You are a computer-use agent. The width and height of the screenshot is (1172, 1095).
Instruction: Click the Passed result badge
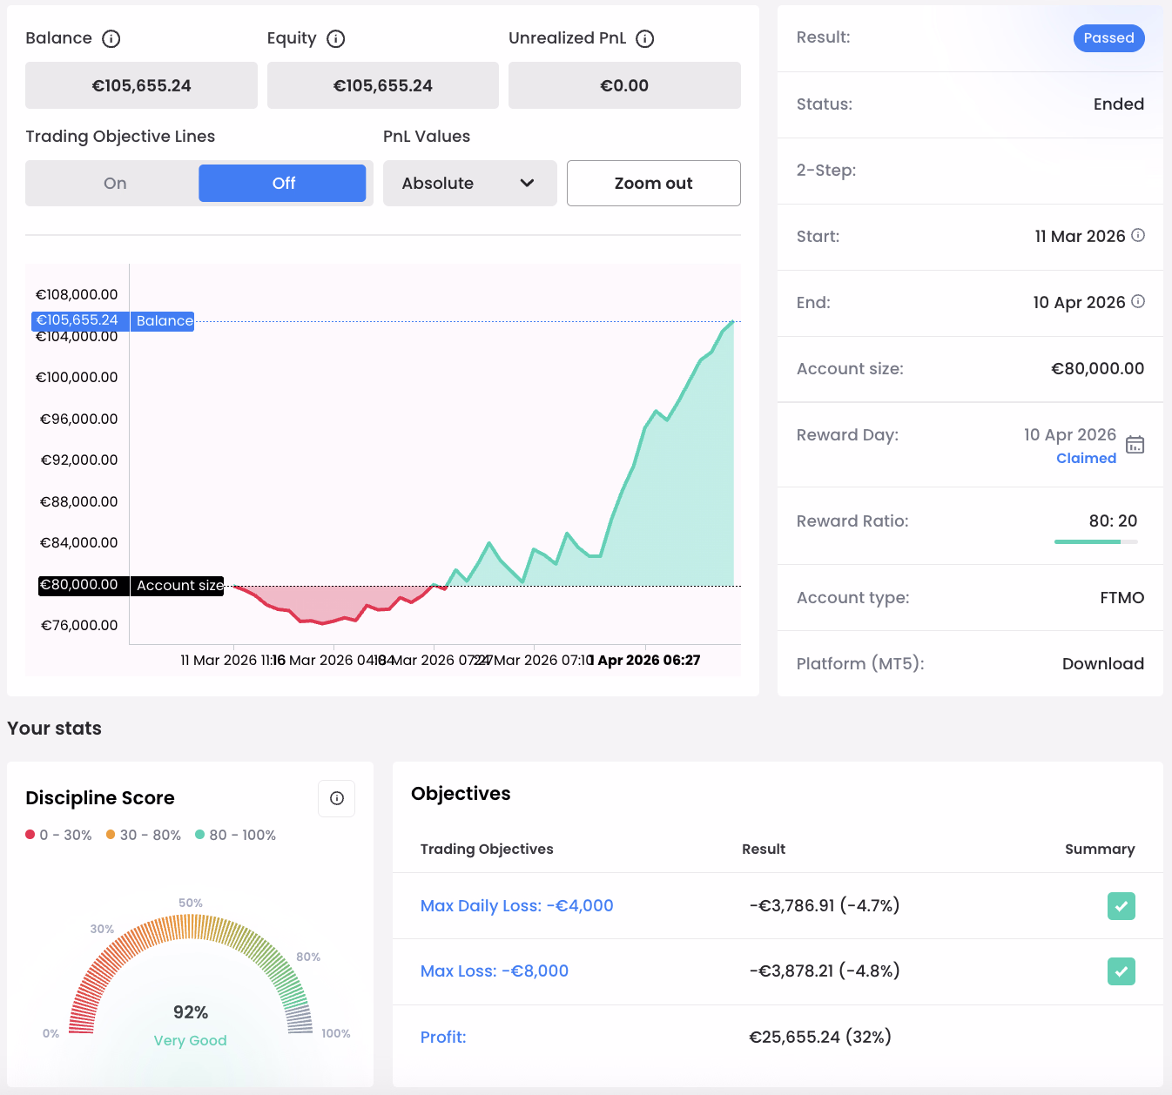click(1109, 38)
